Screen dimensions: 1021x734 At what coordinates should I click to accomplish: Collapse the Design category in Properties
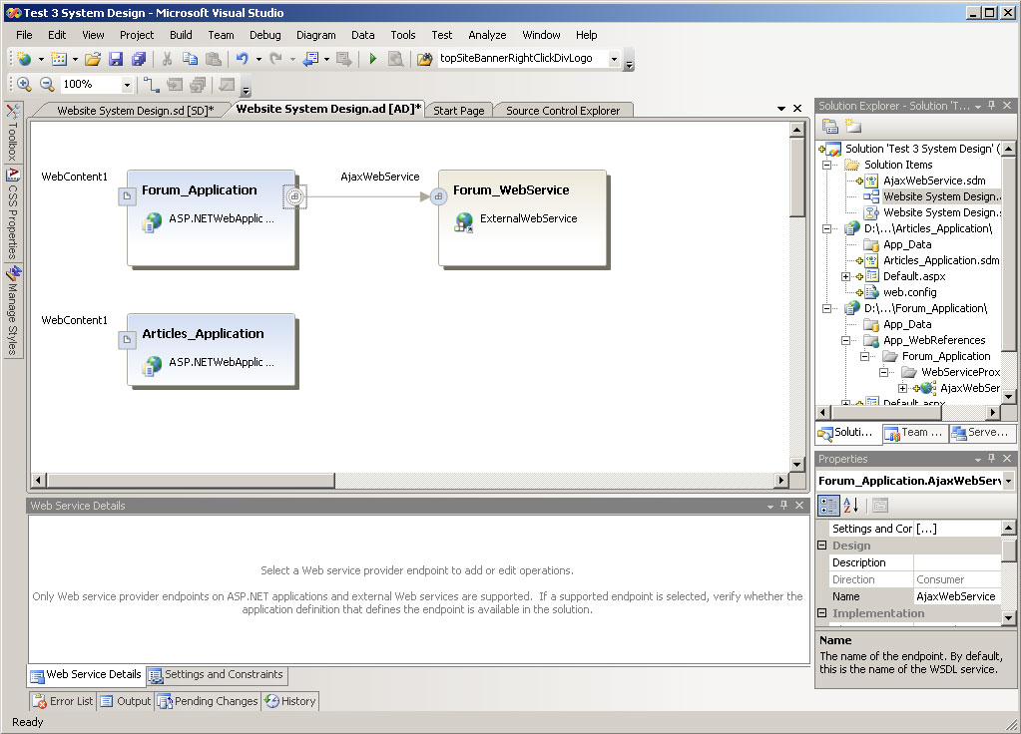[822, 546]
